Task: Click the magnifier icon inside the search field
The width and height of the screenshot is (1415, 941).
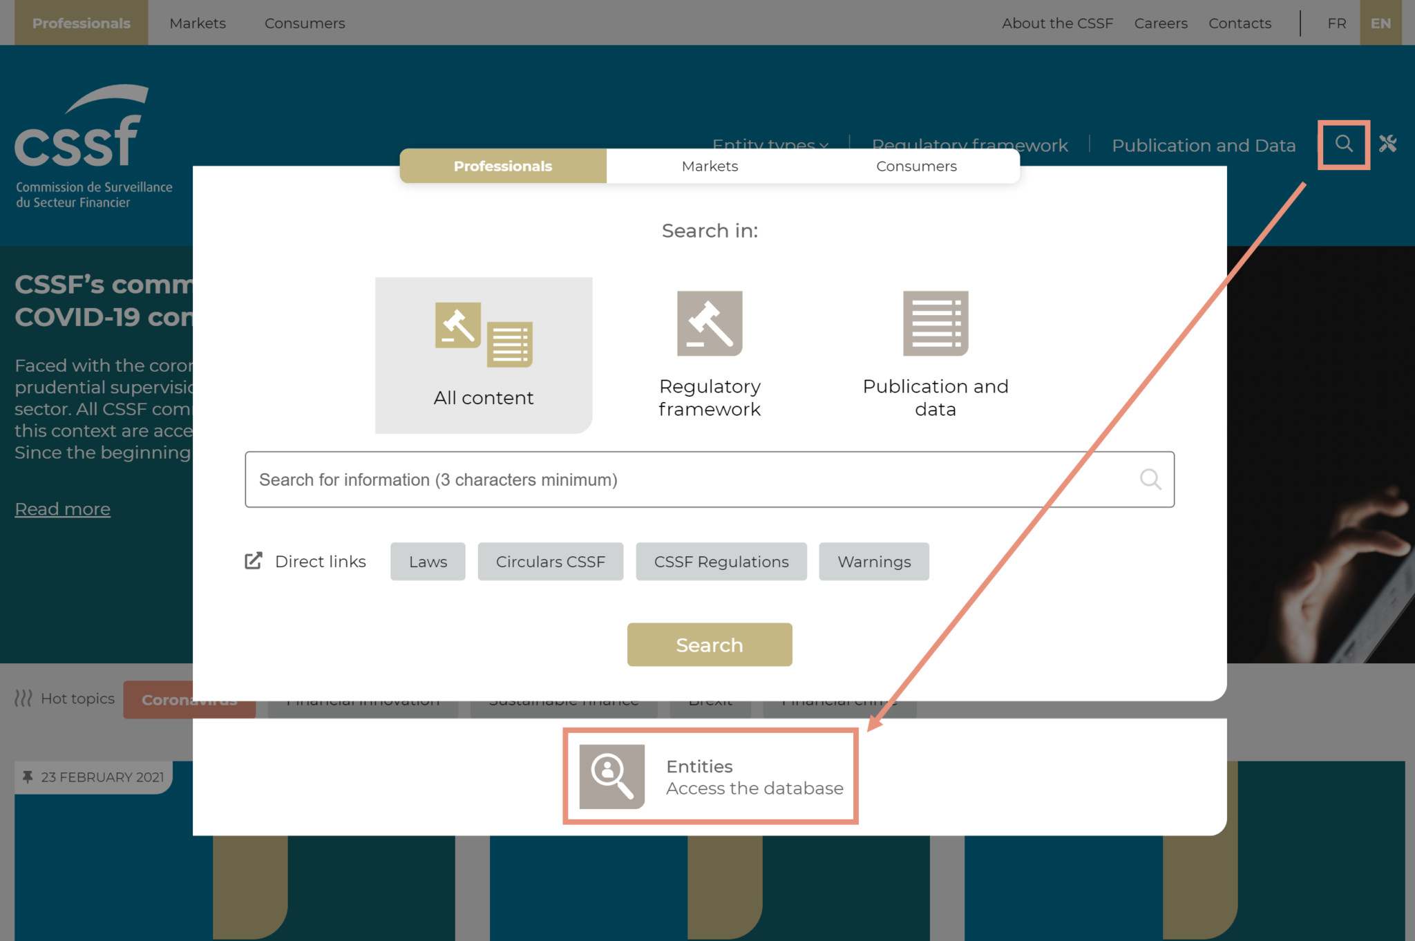Action: click(1150, 479)
